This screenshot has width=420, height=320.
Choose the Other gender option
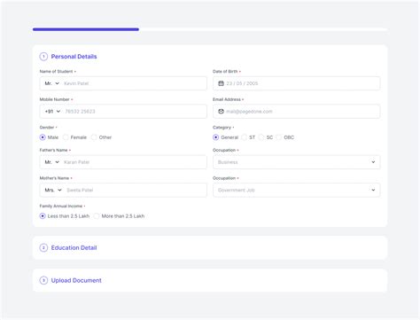94,137
